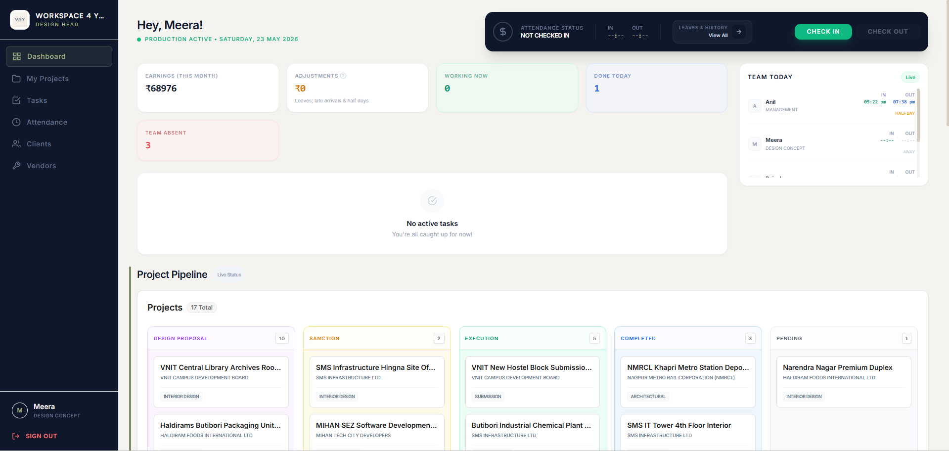This screenshot has height=451, width=949.
Task: Click the Attendance clock icon
Action: pos(16,122)
